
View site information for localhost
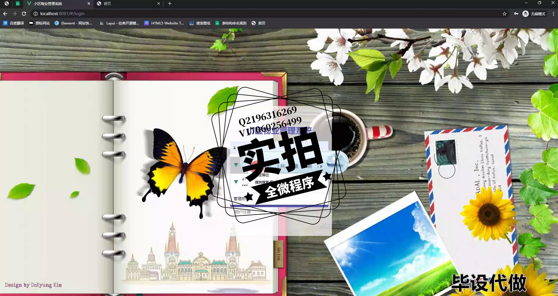(x=35, y=14)
